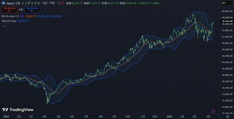Click the TradingView logo

click(18, 110)
